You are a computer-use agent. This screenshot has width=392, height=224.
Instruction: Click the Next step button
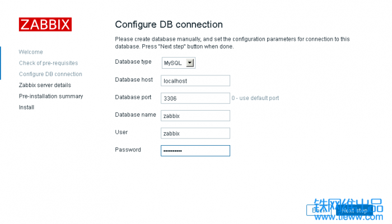(354, 210)
